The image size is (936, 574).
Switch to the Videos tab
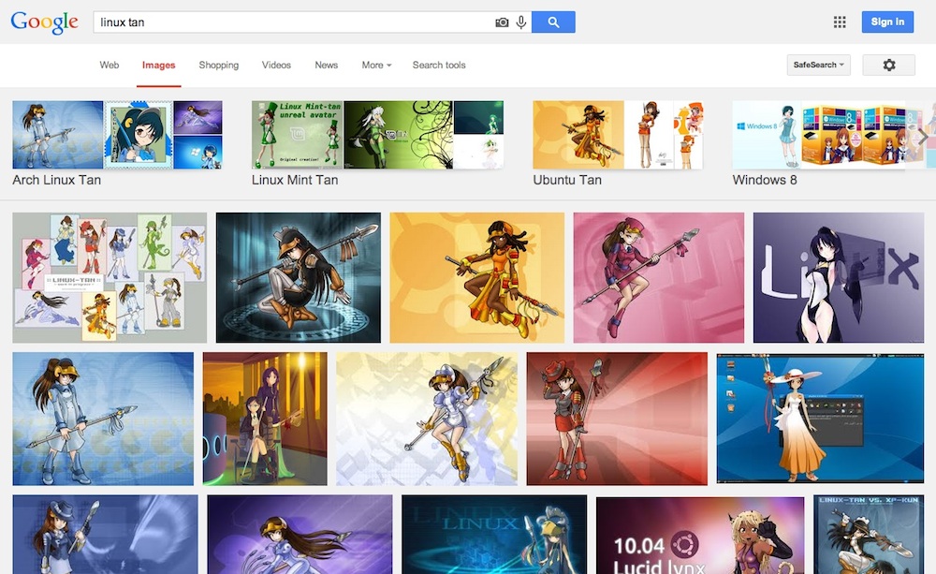point(276,66)
